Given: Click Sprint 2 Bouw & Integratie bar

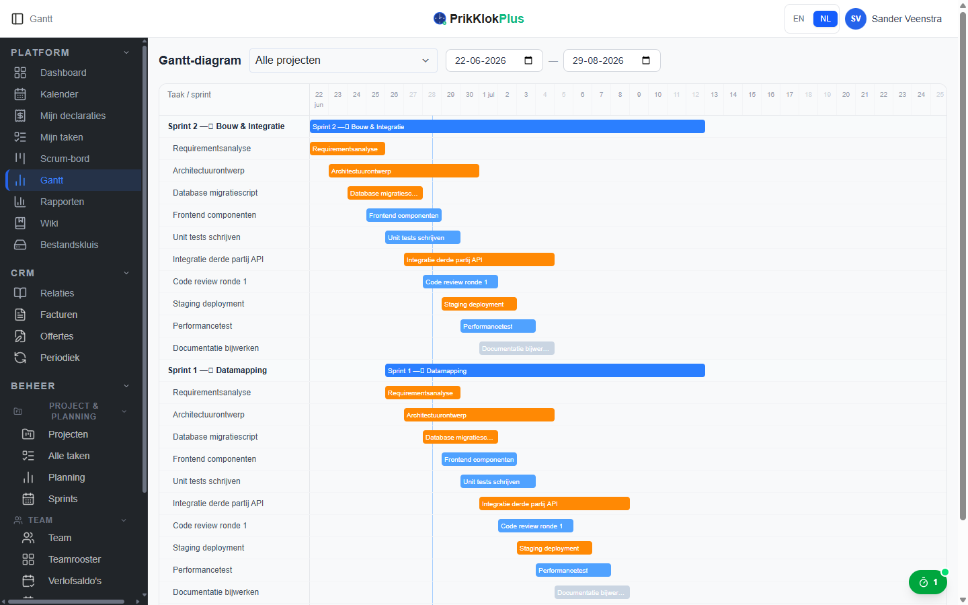Looking at the screenshot, I should [508, 126].
